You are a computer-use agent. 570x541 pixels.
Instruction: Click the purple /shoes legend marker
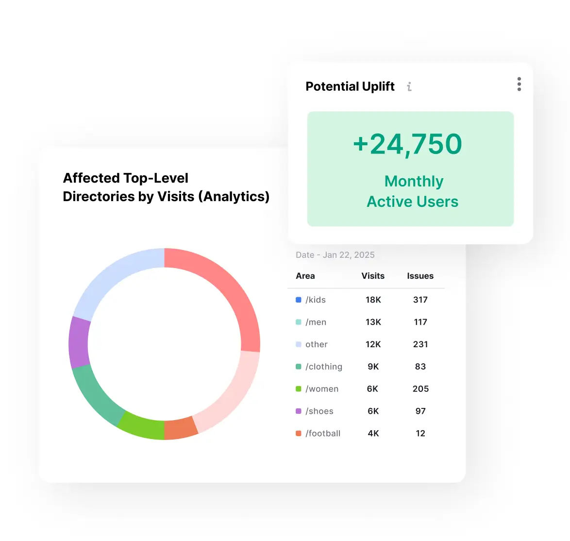(299, 411)
